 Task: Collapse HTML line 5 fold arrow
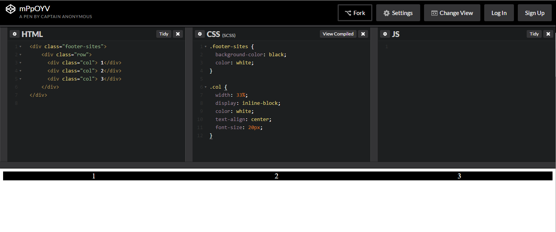[20, 79]
